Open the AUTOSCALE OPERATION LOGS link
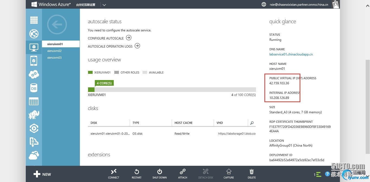 (110, 47)
